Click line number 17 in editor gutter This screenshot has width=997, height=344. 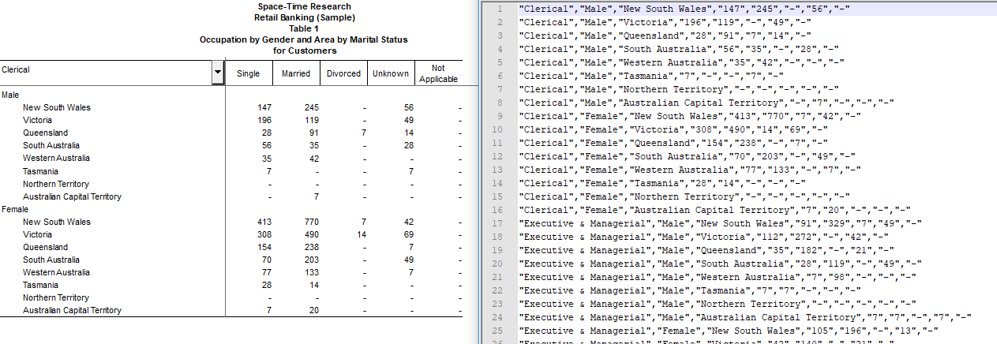[x=497, y=223]
